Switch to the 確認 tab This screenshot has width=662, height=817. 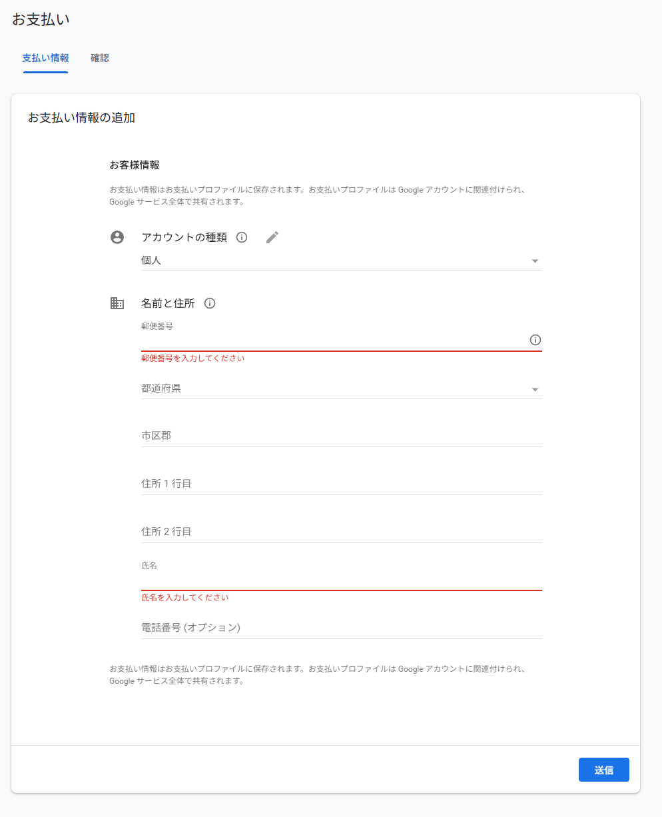tap(100, 58)
